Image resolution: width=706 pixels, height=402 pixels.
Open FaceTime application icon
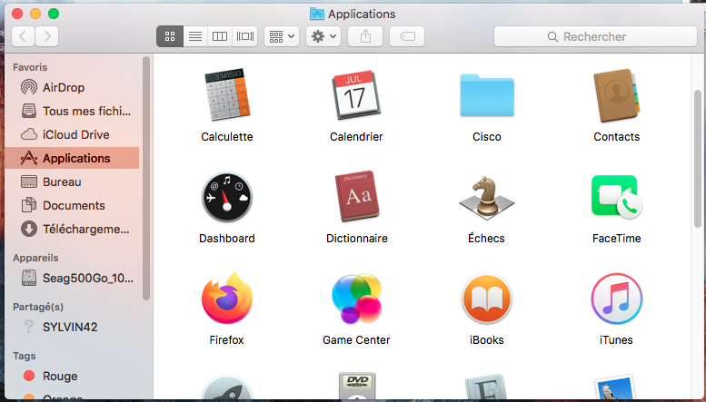pos(616,198)
